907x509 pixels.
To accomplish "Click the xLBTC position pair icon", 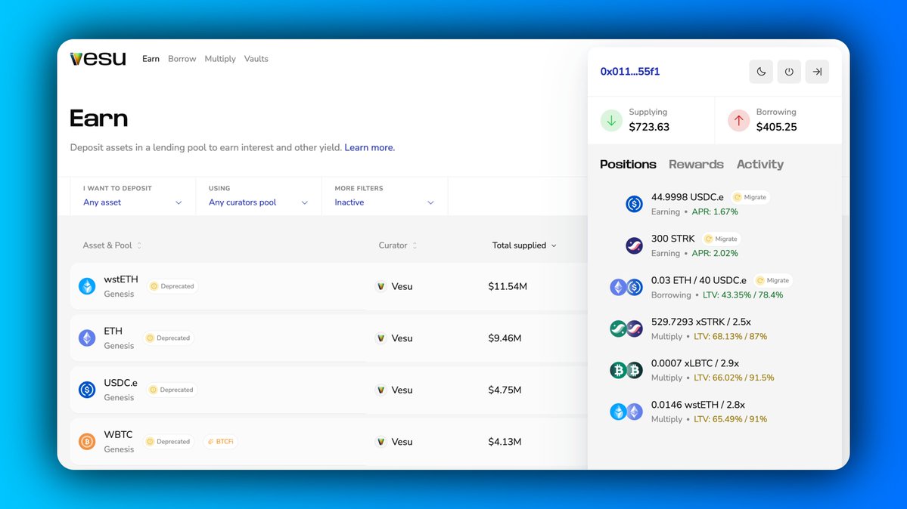I will [x=626, y=370].
